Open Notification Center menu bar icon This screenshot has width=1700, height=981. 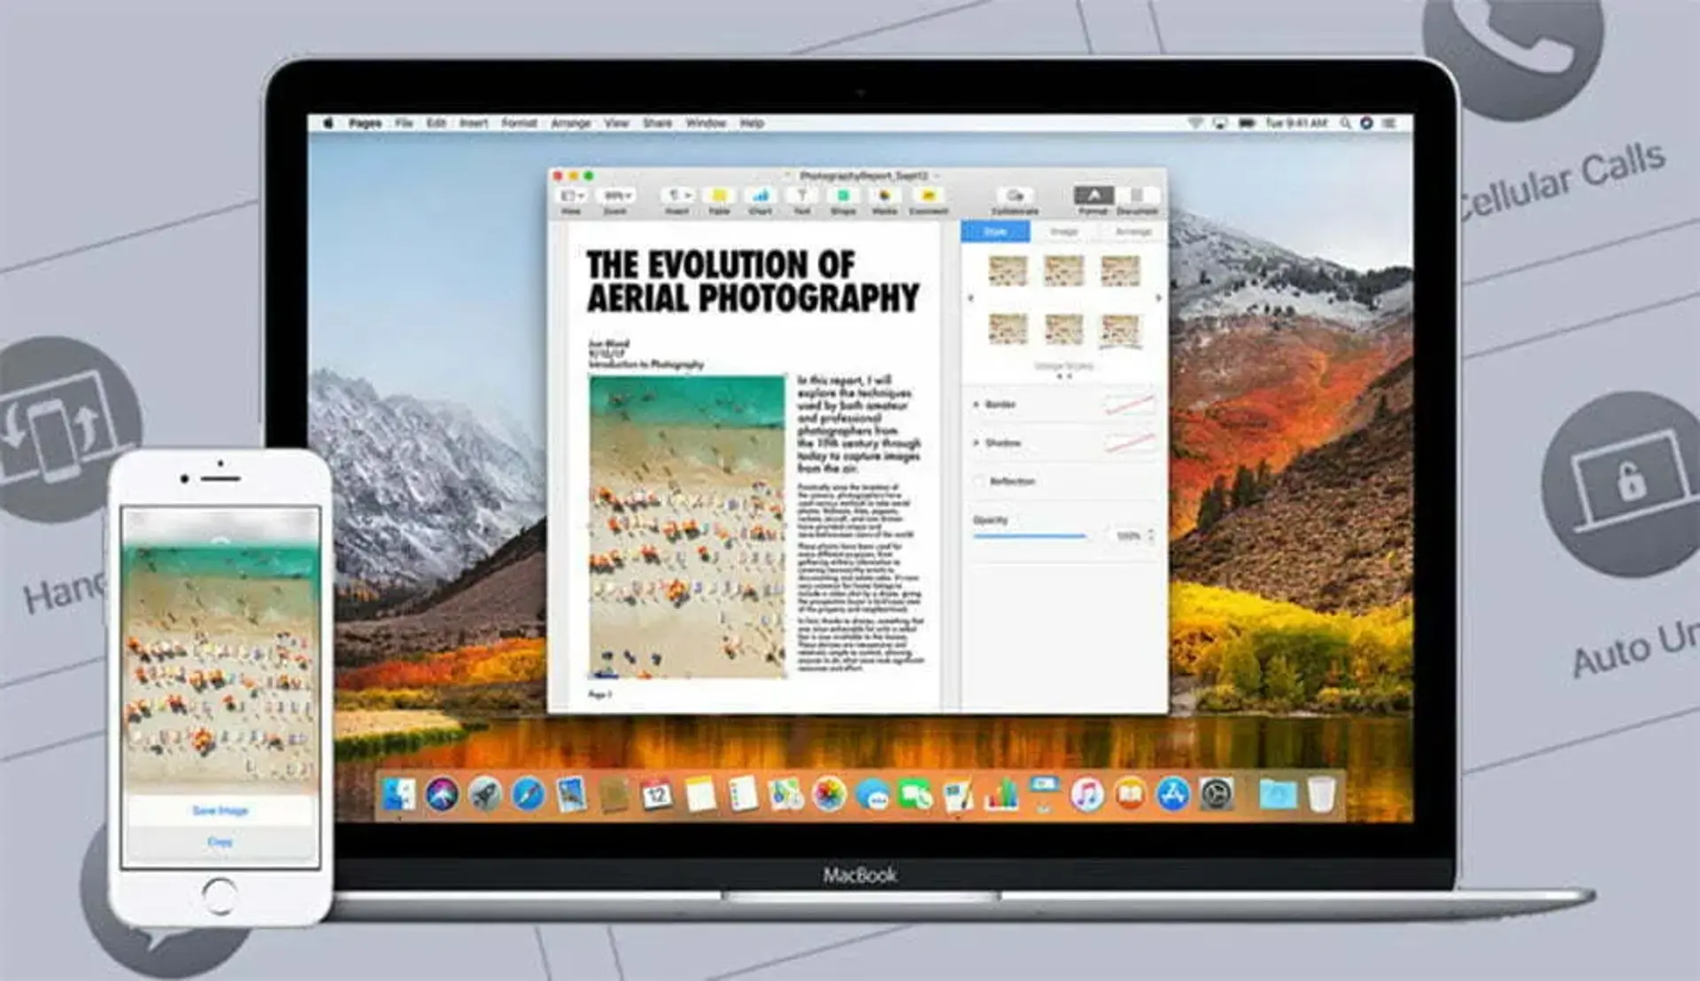pos(1388,123)
